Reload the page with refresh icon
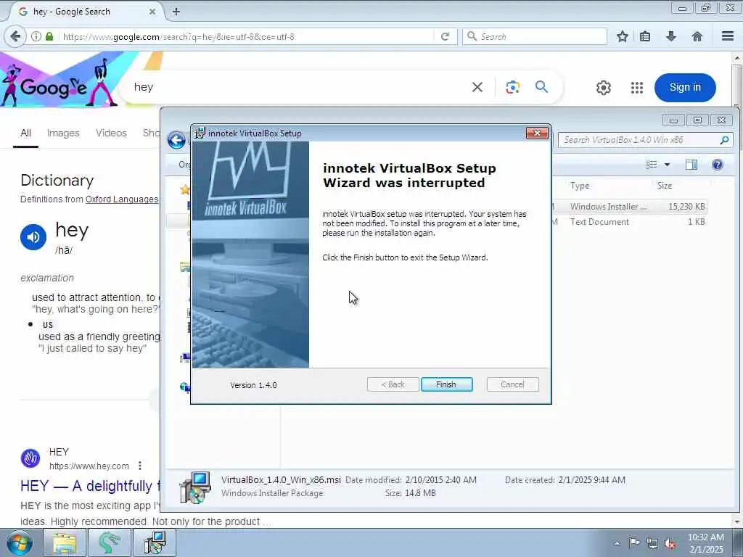The height and width of the screenshot is (557, 743). [445, 36]
